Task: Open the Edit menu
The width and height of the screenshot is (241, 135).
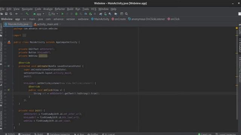Action: [x=9, y=9]
